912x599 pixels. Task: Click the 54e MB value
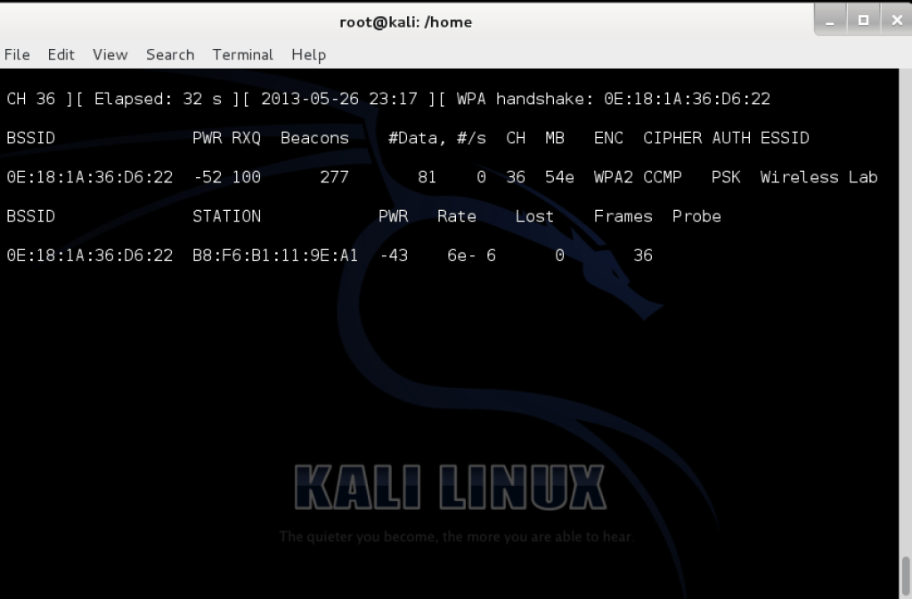(559, 177)
